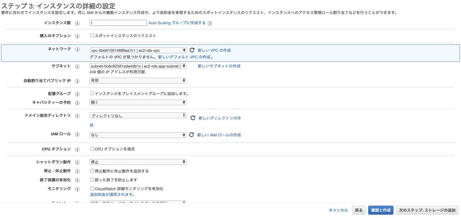Refresh the domain directory list
The width and height of the screenshot is (461, 218).
pyautogui.click(x=193, y=118)
